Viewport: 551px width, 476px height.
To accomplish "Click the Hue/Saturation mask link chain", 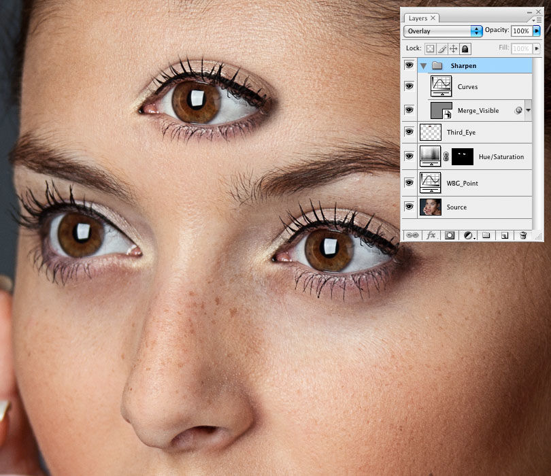I will pos(446,156).
